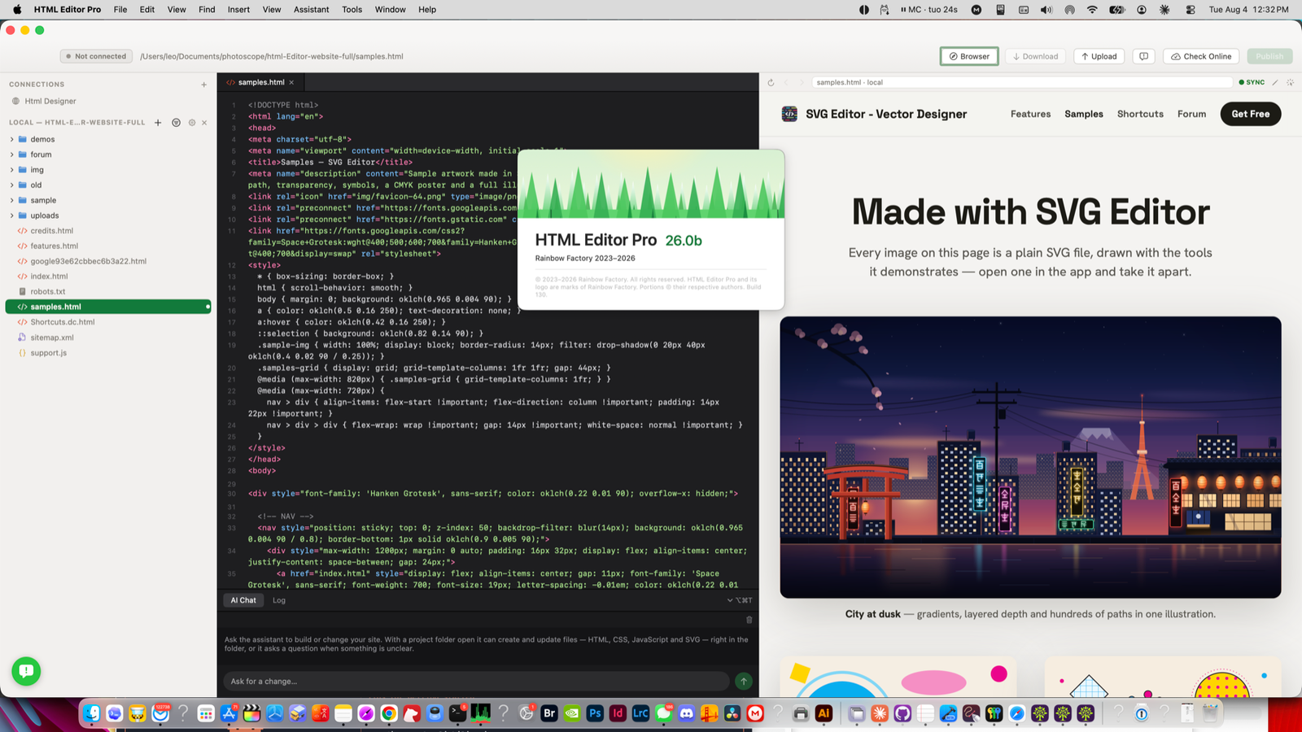Open index.html in file tree

(x=49, y=277)
